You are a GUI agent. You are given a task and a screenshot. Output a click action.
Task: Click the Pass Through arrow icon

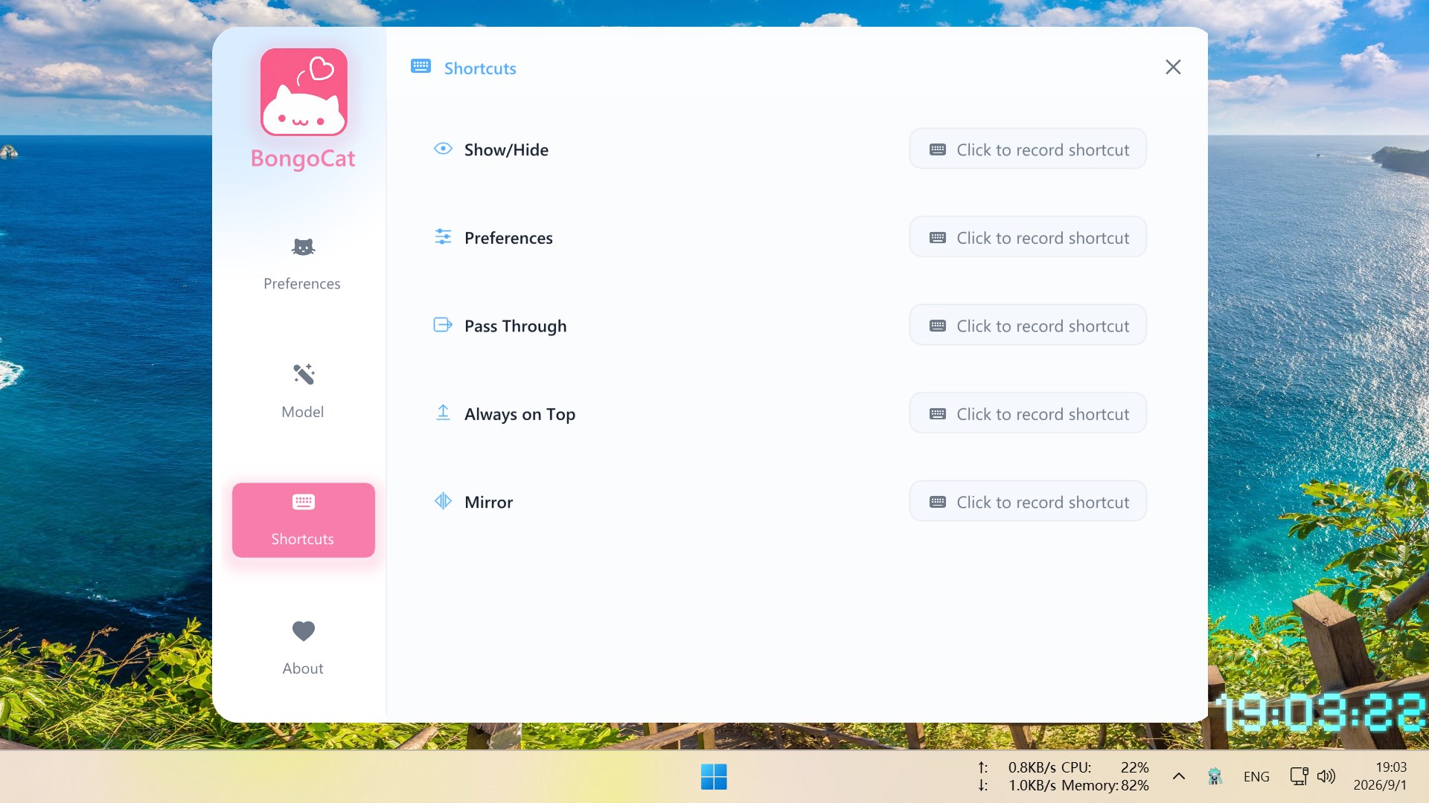(443, 325)
